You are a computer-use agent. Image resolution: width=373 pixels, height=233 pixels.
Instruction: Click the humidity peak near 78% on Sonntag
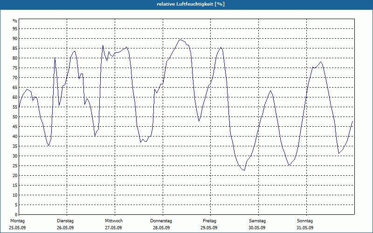[x=321, y=62]
